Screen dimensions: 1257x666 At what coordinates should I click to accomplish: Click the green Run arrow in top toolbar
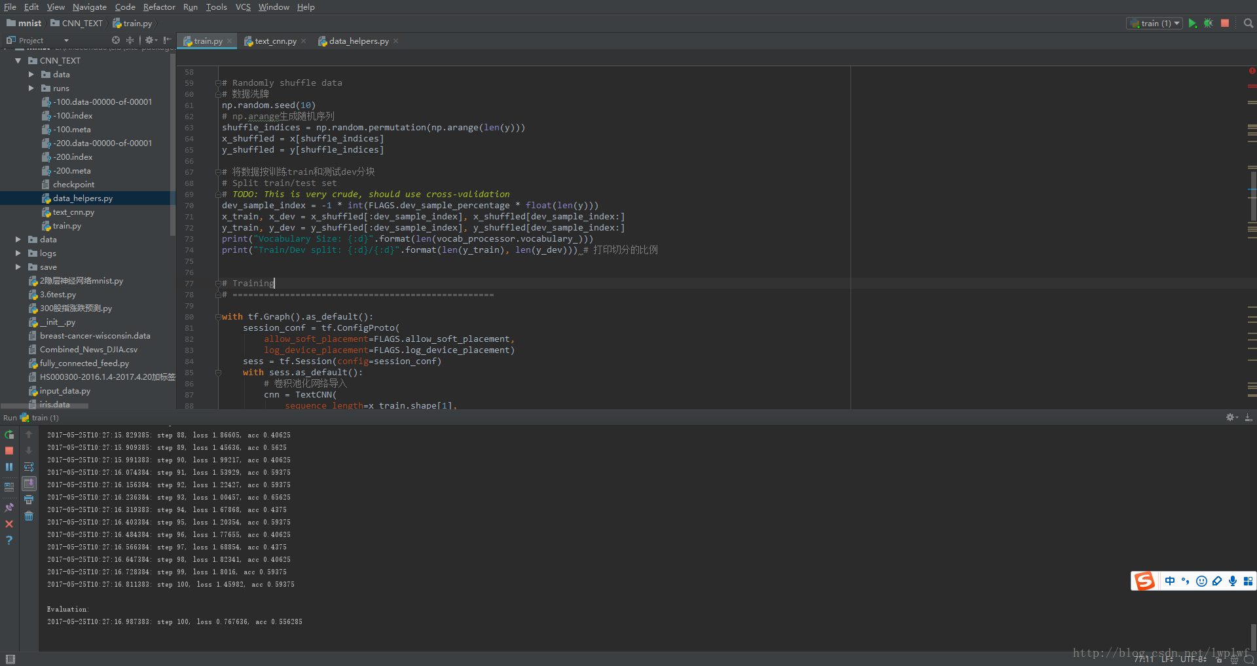pos(1192,23)
